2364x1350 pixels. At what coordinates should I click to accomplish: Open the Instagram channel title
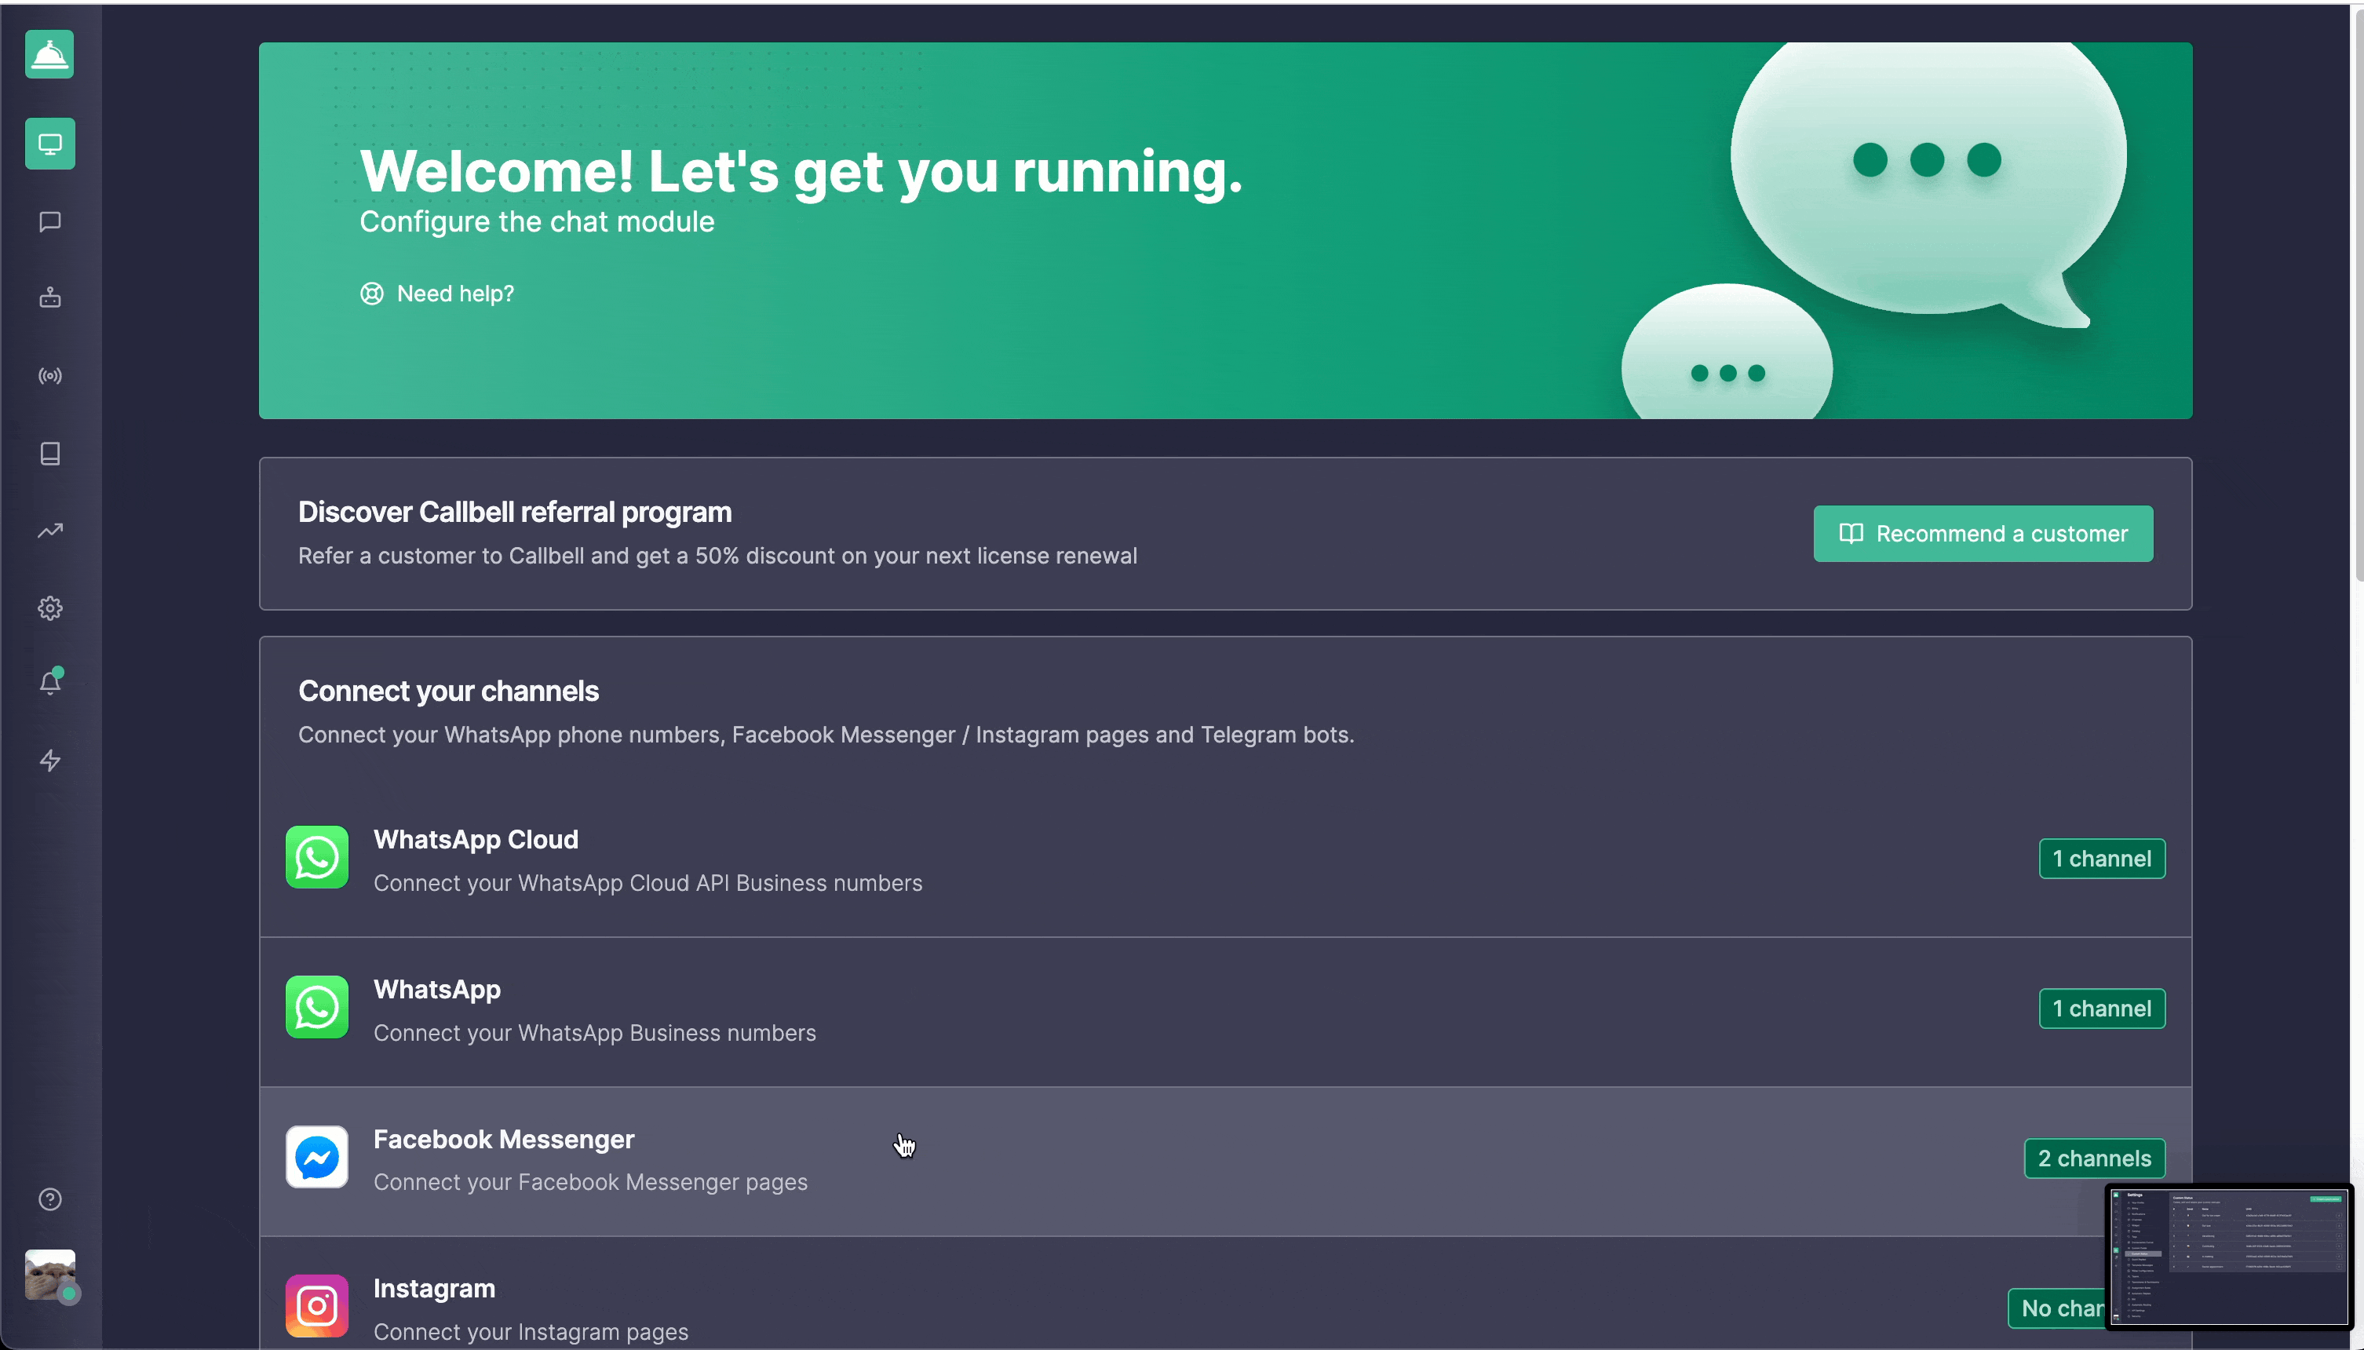[x=434, y=1289]
